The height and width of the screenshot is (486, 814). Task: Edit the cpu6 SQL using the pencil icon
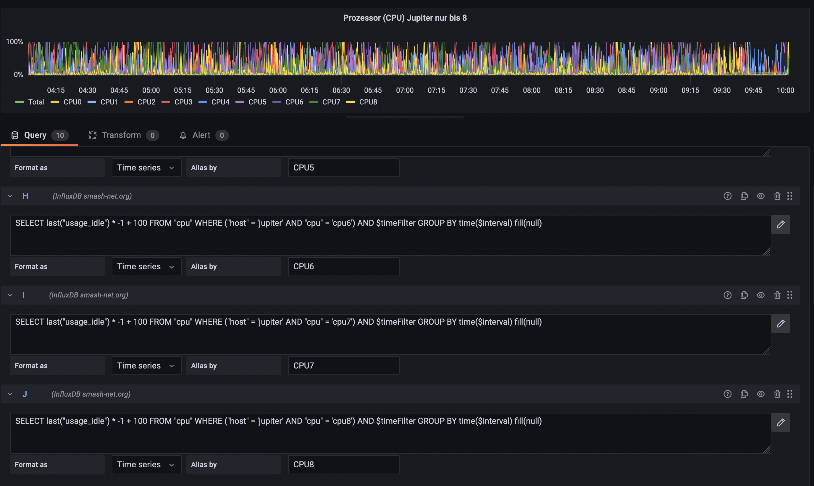(781, 224)
